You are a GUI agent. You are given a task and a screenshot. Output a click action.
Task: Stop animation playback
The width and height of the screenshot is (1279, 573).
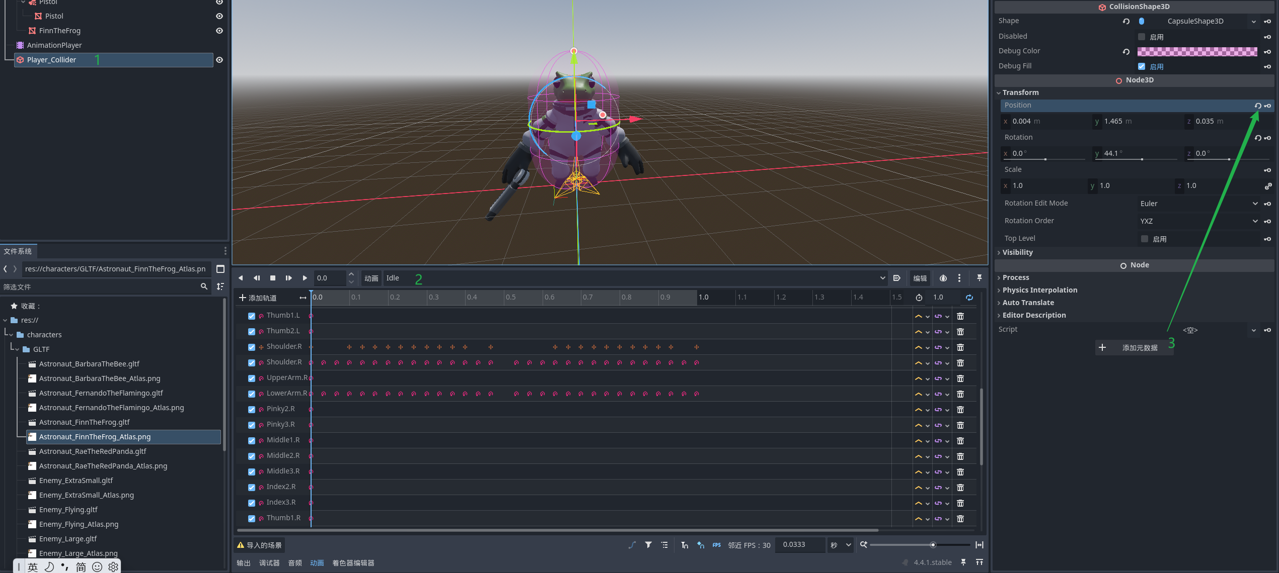point(273,278)
